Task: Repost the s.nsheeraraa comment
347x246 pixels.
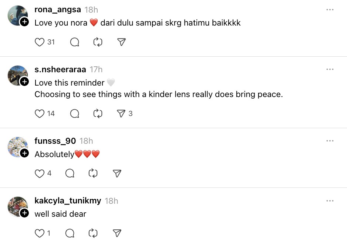Action: 98,114
